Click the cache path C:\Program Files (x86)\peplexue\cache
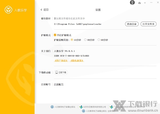 coord(78,24)
